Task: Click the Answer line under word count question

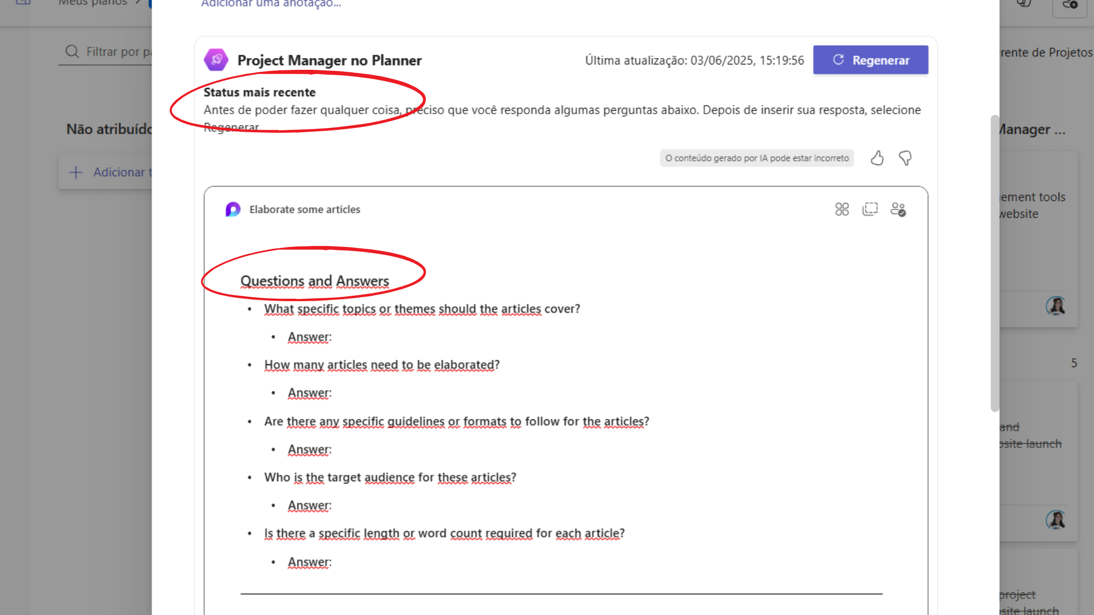Action: 310,562
